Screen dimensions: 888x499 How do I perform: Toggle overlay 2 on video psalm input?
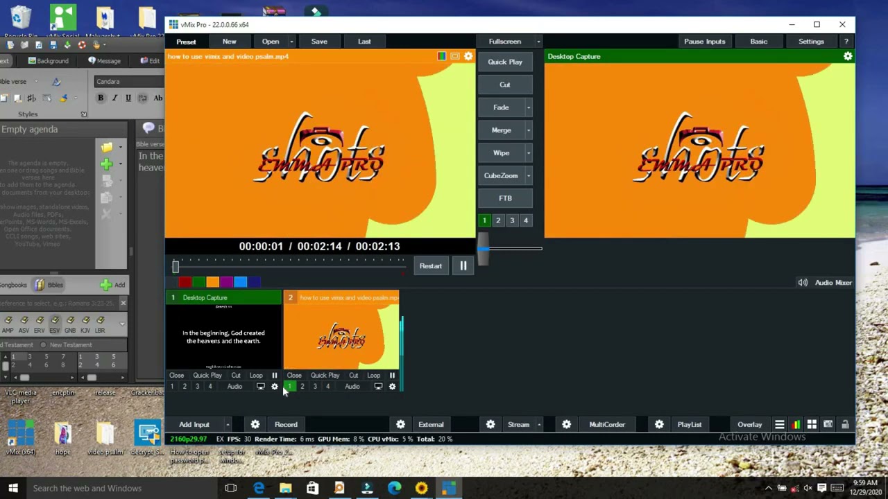click(x=302, y=387)
